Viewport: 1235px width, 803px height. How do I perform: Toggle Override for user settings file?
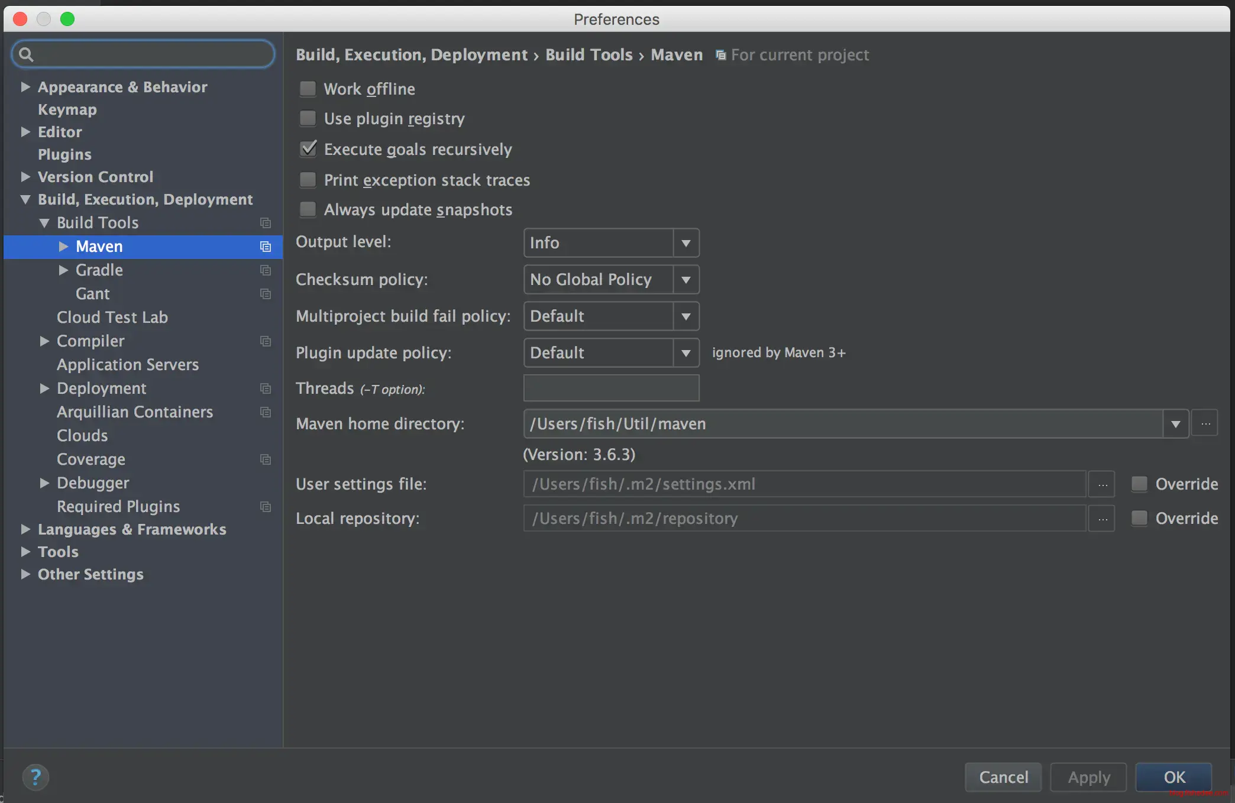(x=1139, y=484)
